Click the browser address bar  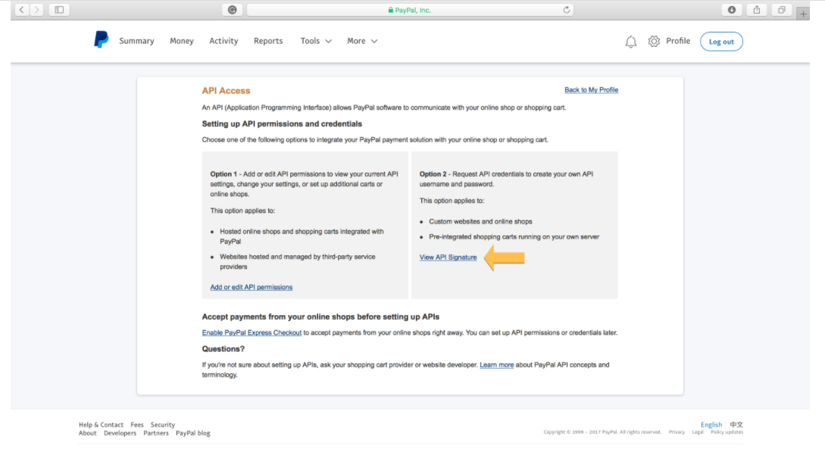click(x=409, y=9)
